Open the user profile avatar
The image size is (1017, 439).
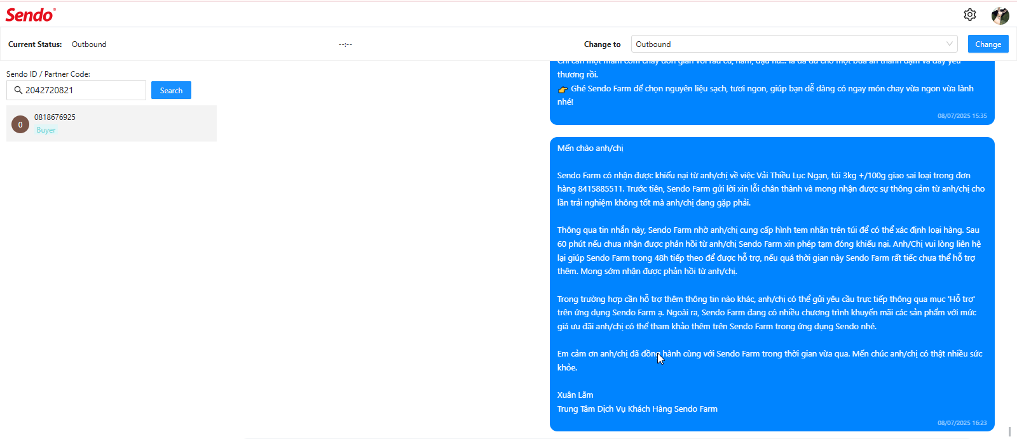pos(1000,15)
